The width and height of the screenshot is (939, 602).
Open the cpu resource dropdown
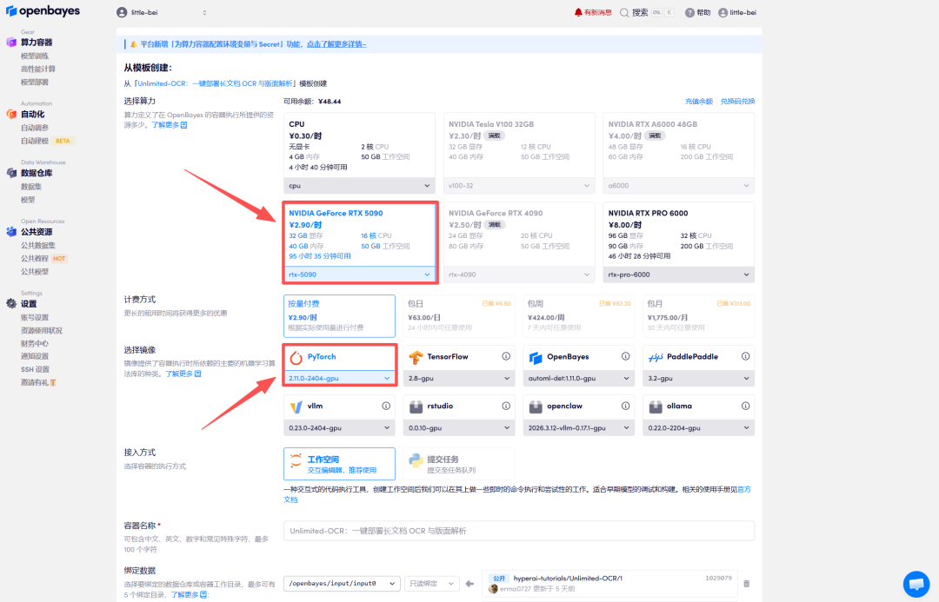tap(359, 186)
